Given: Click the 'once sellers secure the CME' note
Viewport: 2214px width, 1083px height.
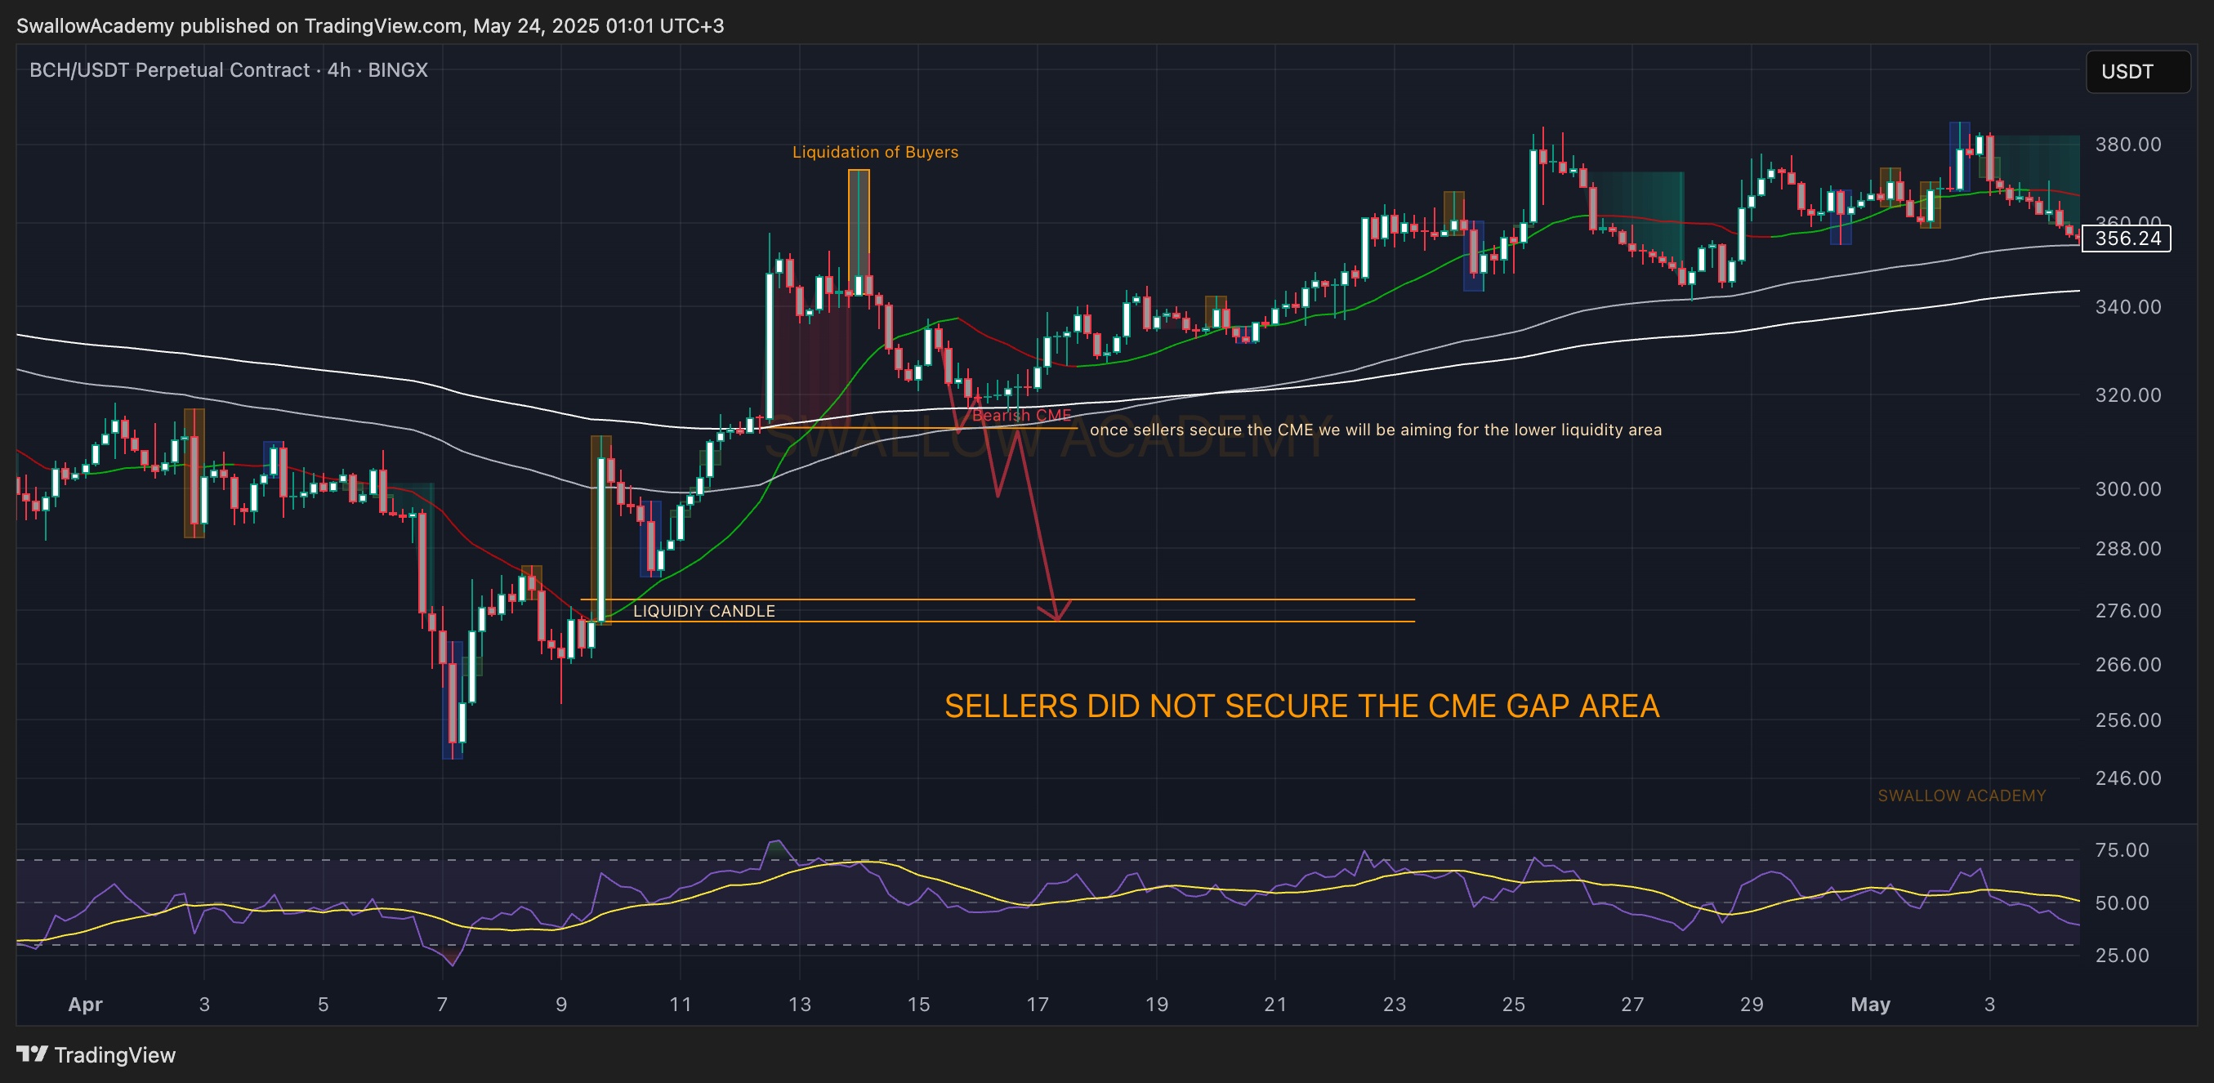Looking at the screenshot, I should coord(1375,430).
